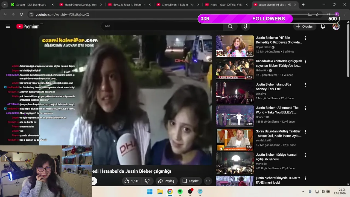Open options for Sahneyi Terk Etti video
The height and width of the screenshot is (197, 350).
click(305, 85)
